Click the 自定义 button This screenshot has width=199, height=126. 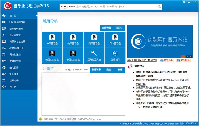tap(119, 28)
